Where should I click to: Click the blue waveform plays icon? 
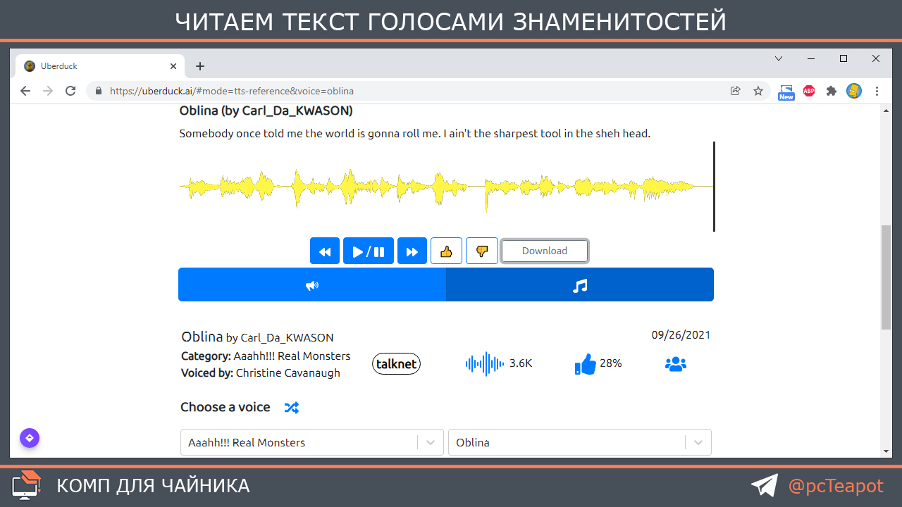tap(485, 363)
